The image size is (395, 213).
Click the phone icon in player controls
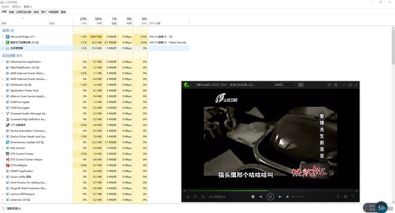[x=338, y=197]
